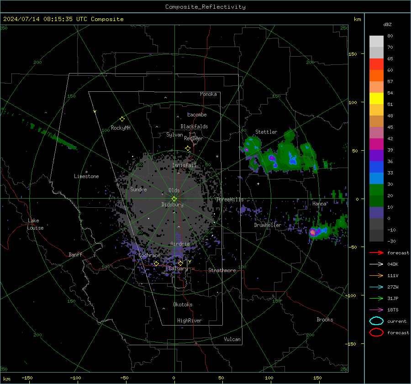This screenshot has width=411, height=384.
Task: Select the blue 33-36 dBZ swatch
Action: (376, 167)
